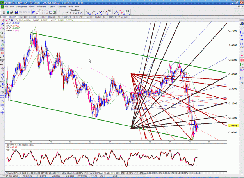This screenshot has width=244, height=178.
Task: Click the blue fork pattern tool
Action: coord(116,12)
